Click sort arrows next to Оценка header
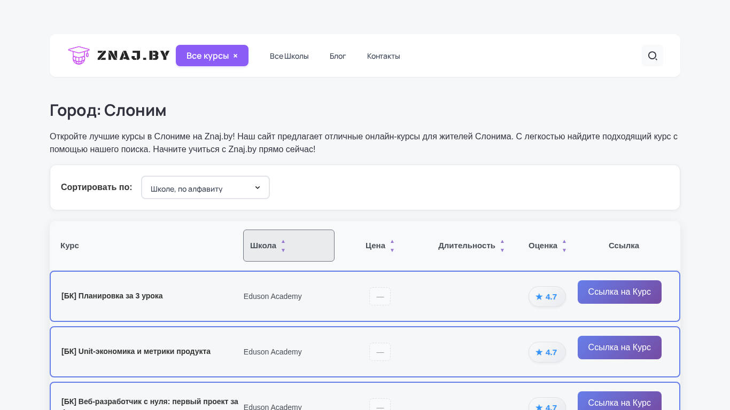The image size is (730, 410). (564, 246)
